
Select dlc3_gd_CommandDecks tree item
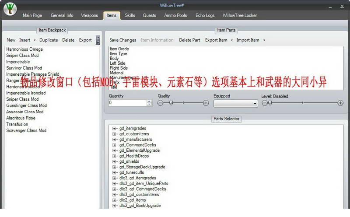[143, 189]
